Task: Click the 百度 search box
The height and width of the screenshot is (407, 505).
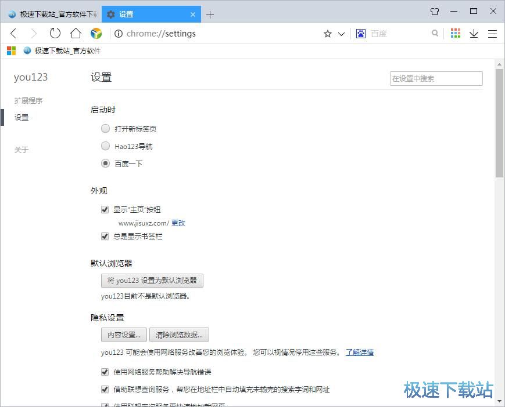Action: (397, 34)
